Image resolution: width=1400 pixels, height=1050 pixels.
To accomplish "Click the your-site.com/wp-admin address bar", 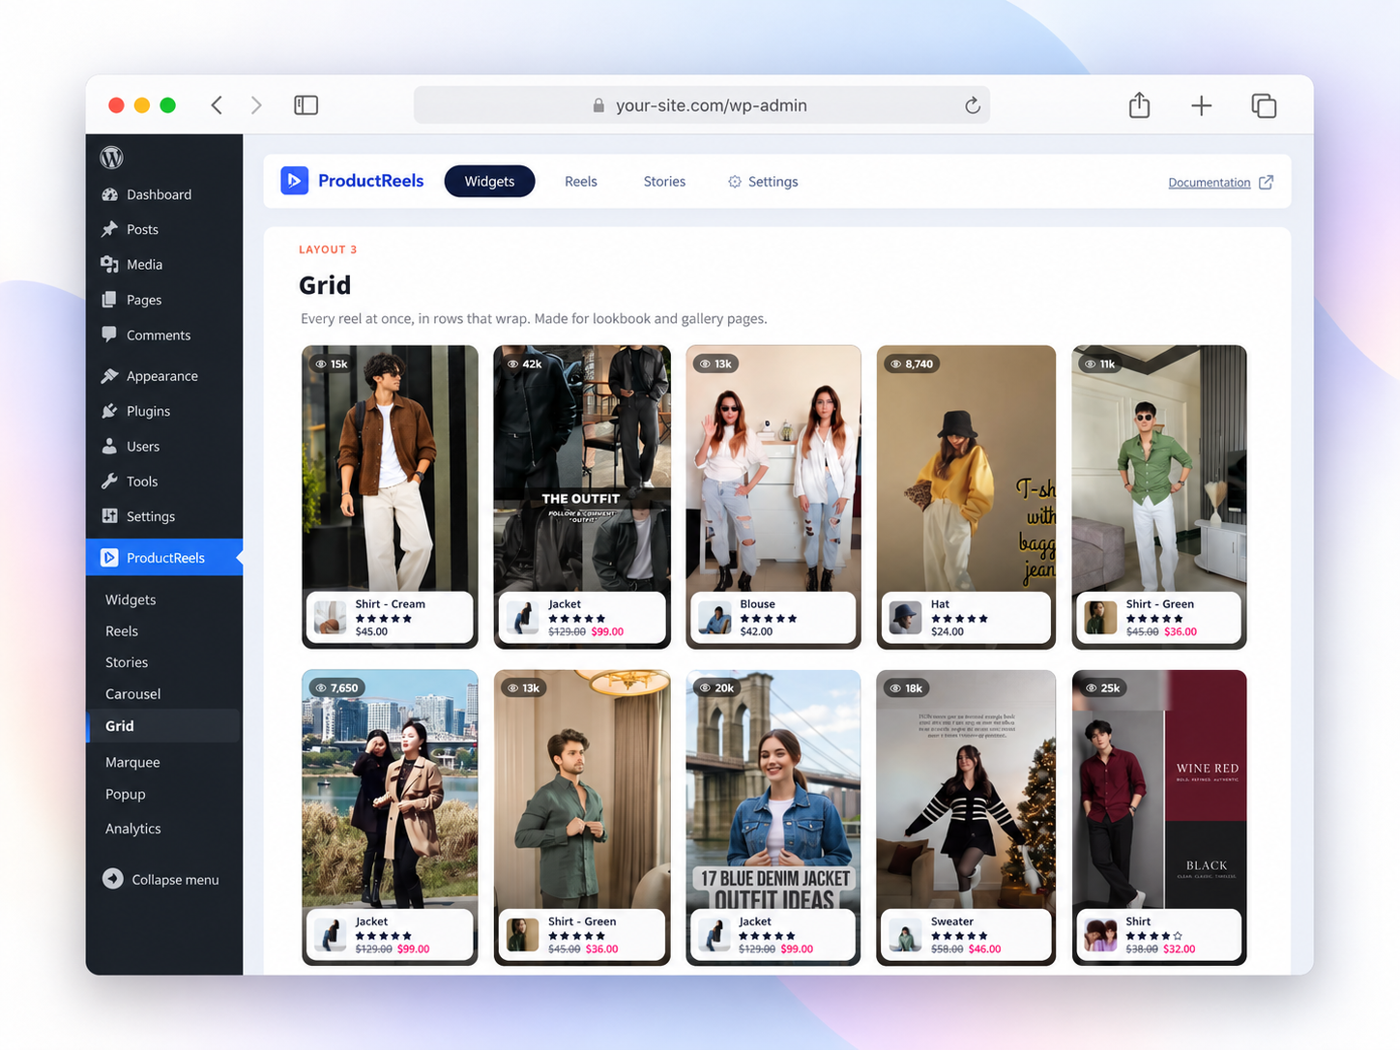I will point(702,105).
